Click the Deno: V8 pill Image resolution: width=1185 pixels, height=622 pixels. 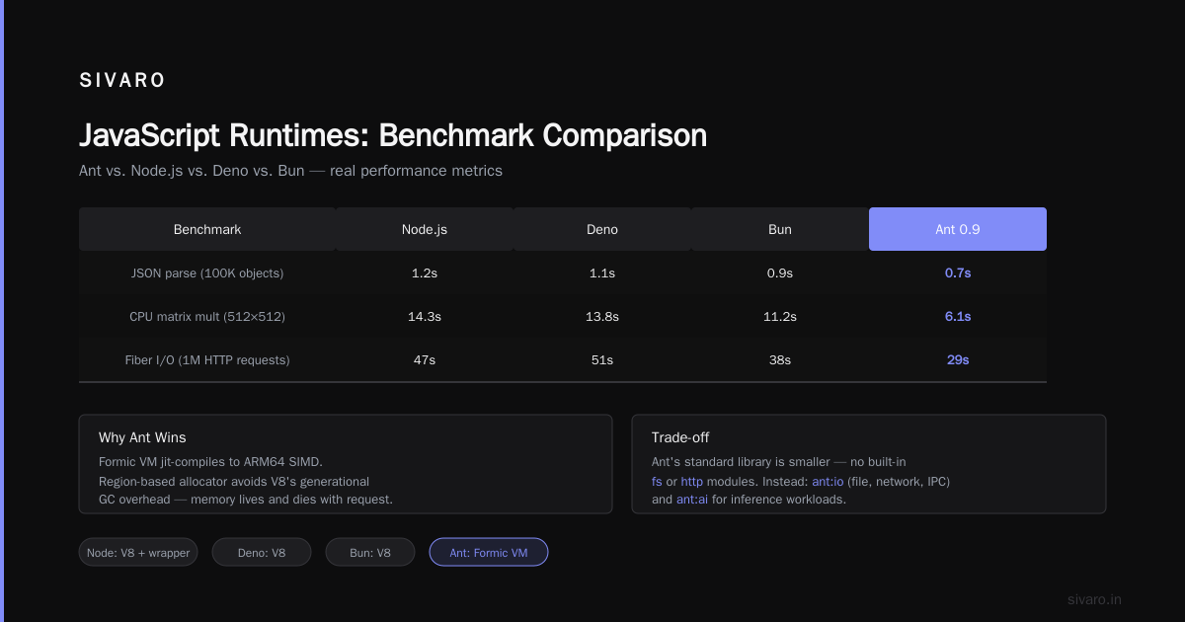262,552
